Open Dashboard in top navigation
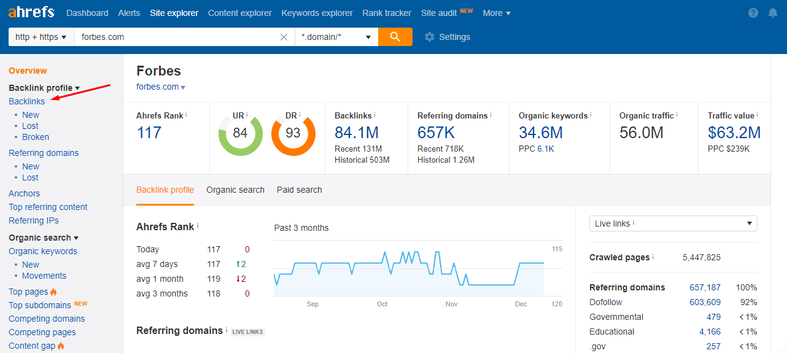The height and width of the screenshot is (353, 787). click(x=87, y=13)
